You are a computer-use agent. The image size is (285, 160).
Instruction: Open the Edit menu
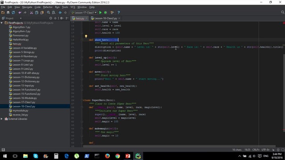coord(10,7)
